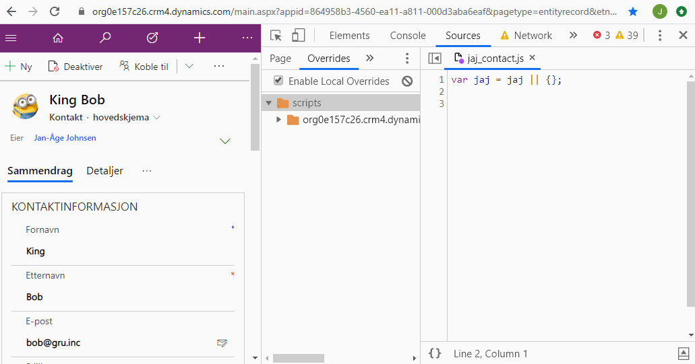Image resolution: width=695 pixels, height=364 pixels.
Task: Toggle Enable Local Overrides checkbox
Action: (x=278, y=81)
